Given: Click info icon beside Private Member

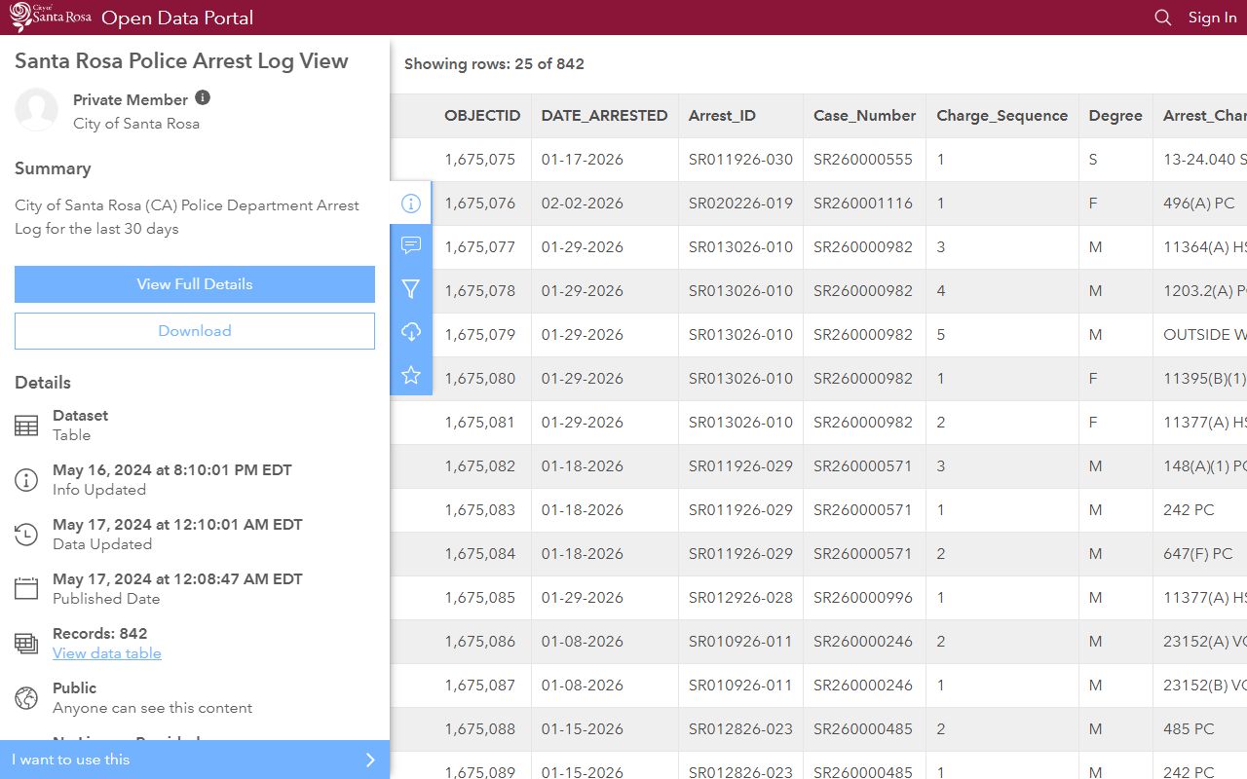Looking at the screenshot, I should (x=203, y=98).
